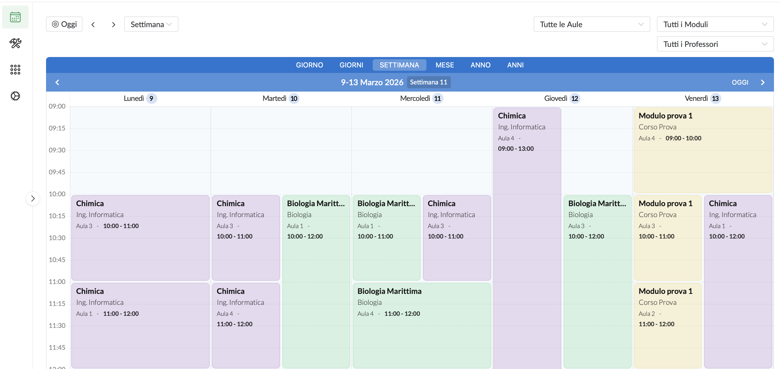Open Friday Modulo prova 1 event 09:00-10:00

[703, 150]
